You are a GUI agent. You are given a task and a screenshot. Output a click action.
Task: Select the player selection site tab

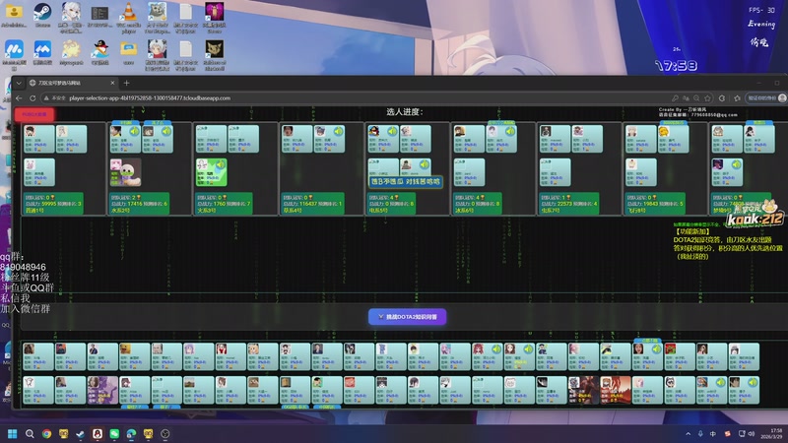[x=72, y=83]
